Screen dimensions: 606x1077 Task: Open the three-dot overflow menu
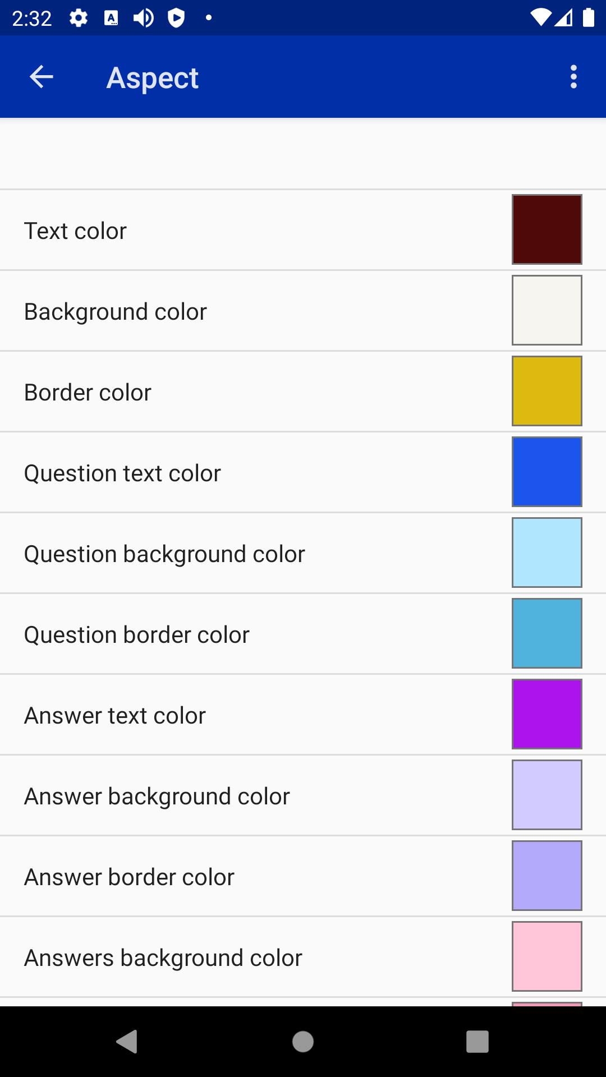pyautogui.click(x=573, y=77)
